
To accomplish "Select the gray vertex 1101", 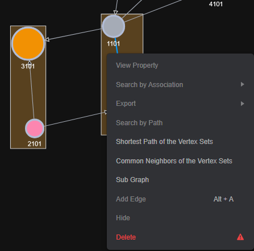I will (x=114, y=26).
